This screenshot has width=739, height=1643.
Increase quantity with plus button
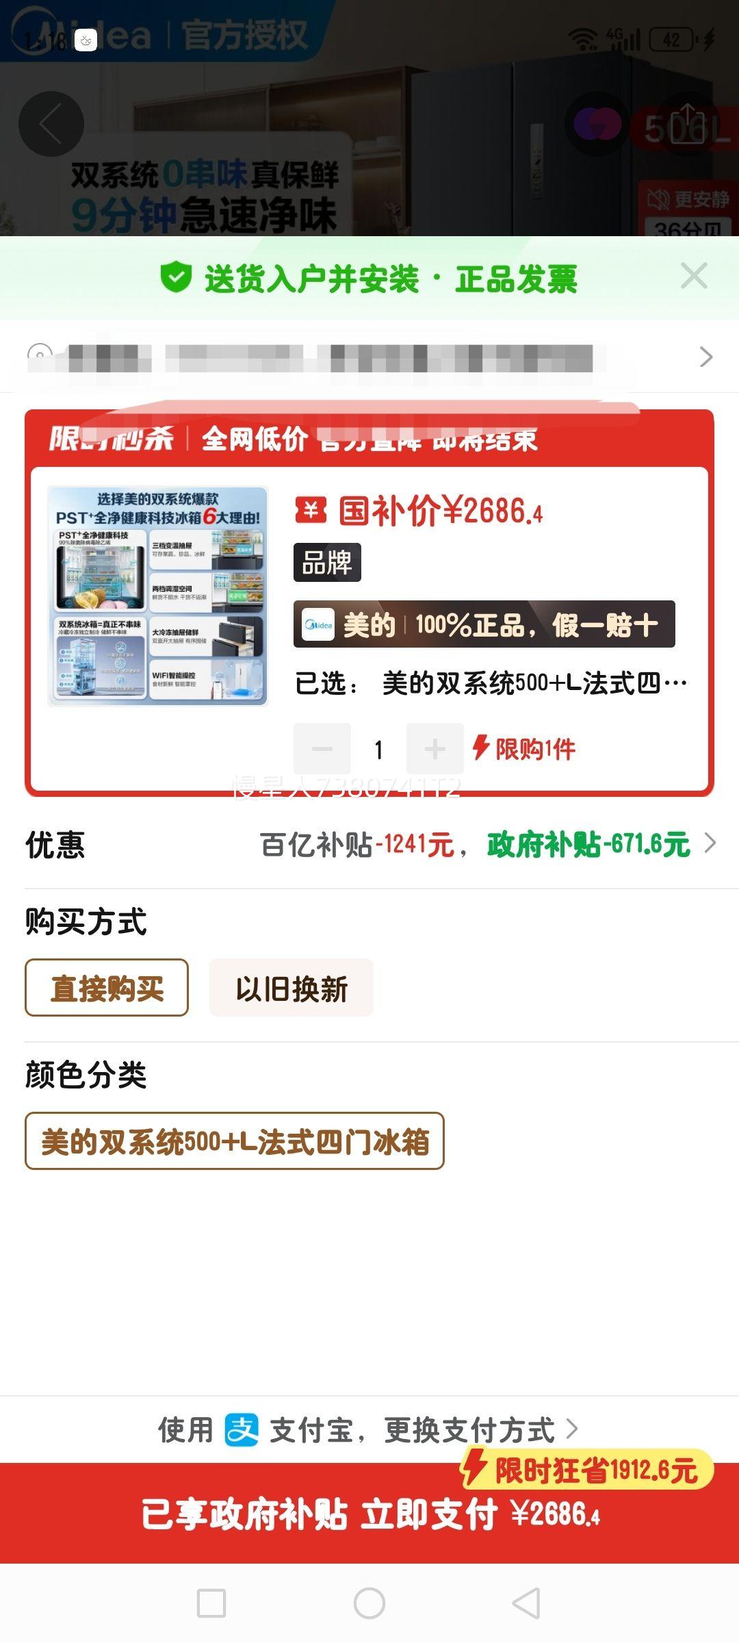(x=435, y=749)
